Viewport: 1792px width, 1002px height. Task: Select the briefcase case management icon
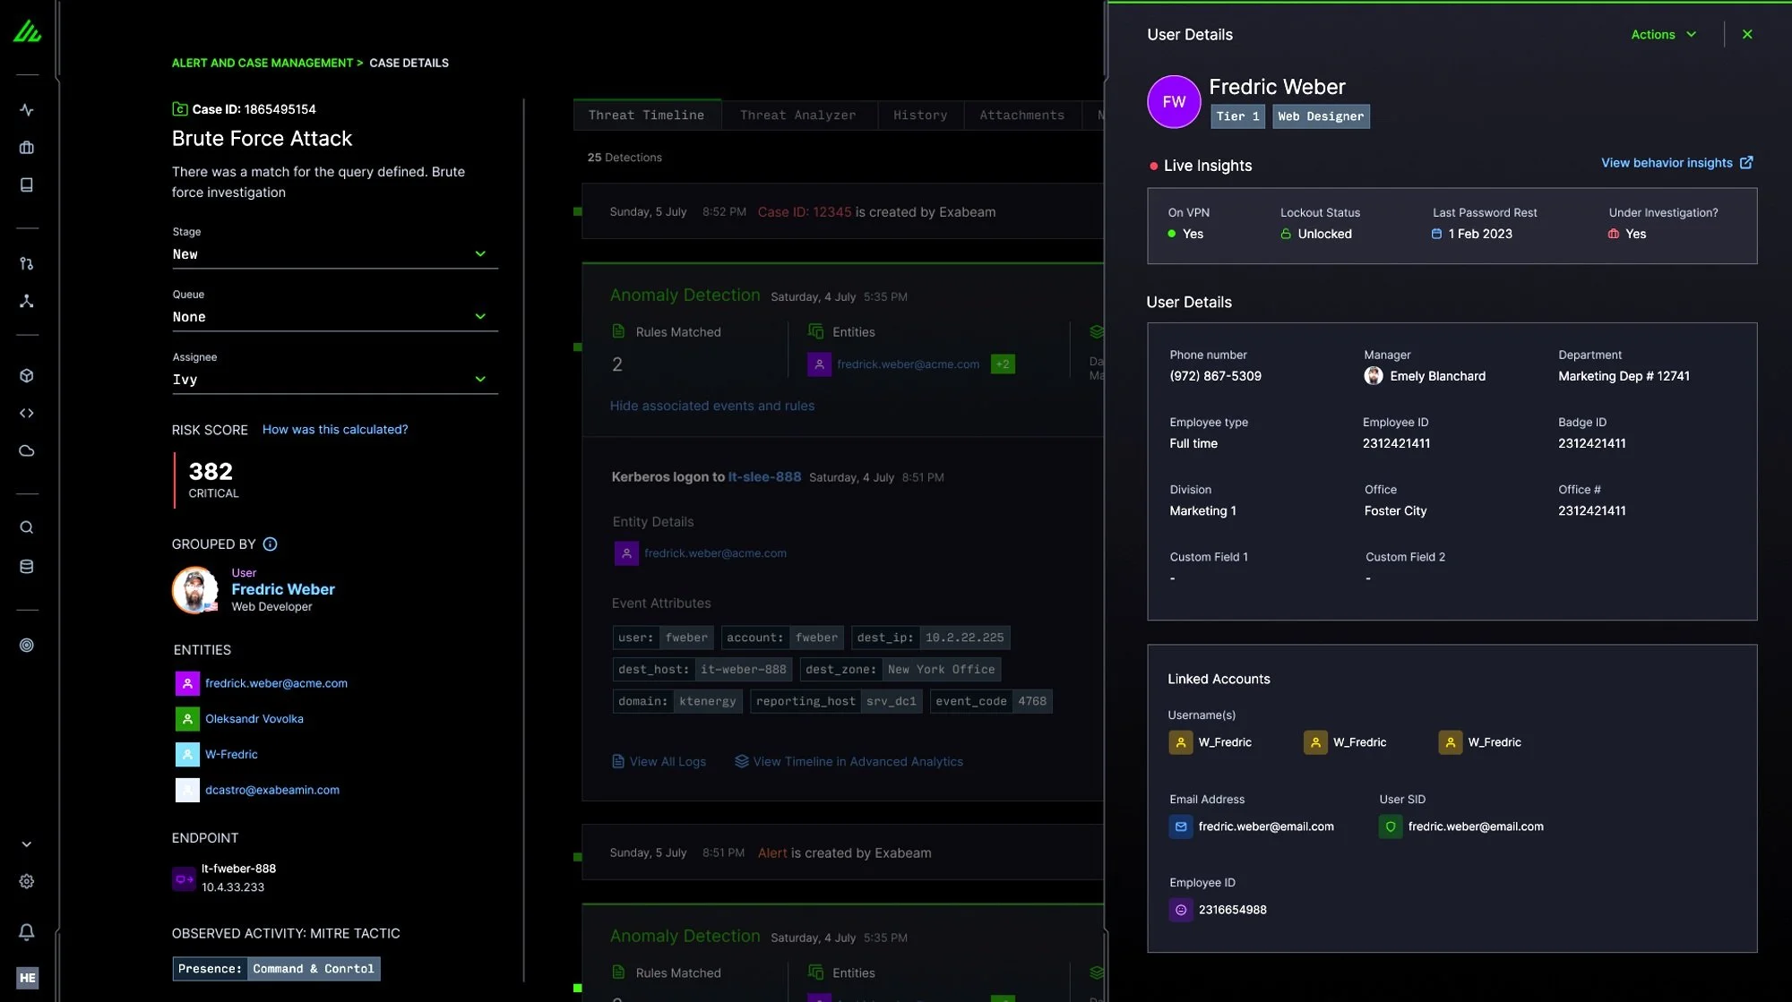point(27,147)
